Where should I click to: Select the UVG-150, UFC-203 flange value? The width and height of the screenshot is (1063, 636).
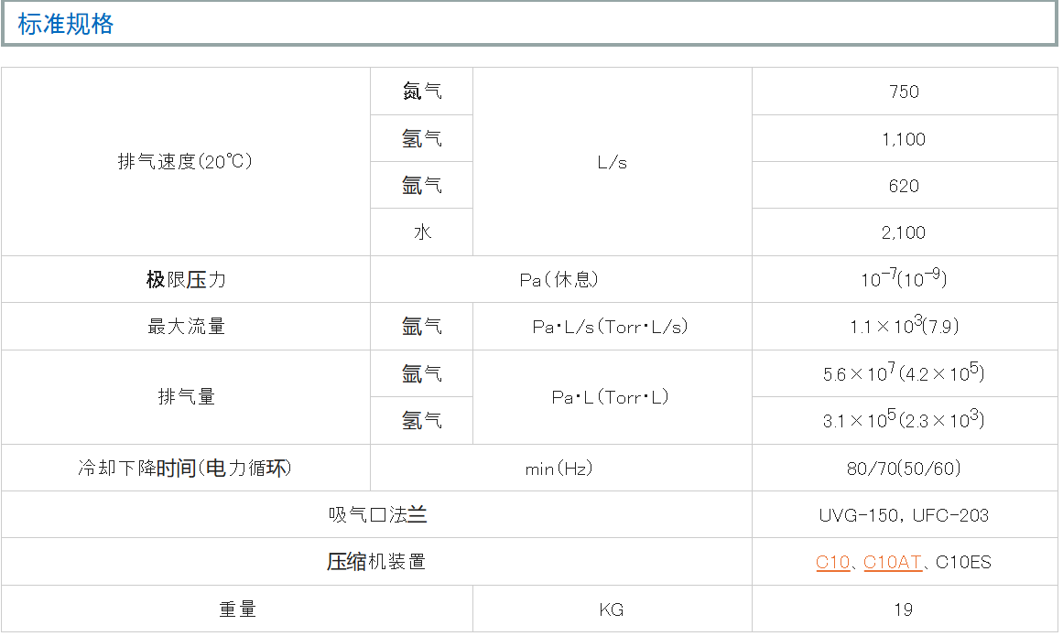coord(904,515)
